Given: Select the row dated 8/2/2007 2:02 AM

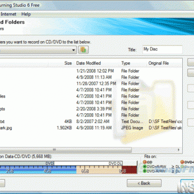Looking at the screenshot, I should (x=91, y=122).
